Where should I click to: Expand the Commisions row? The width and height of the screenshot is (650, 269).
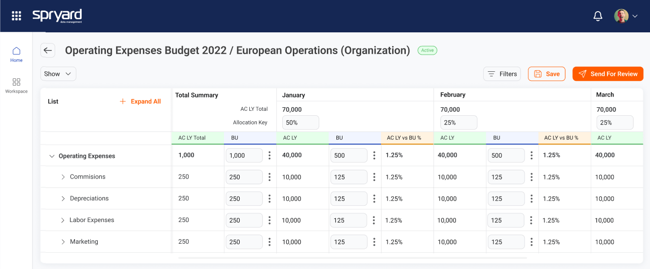point(63,177)
